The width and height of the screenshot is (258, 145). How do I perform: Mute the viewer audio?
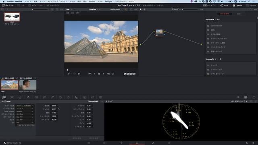point(79,74)
